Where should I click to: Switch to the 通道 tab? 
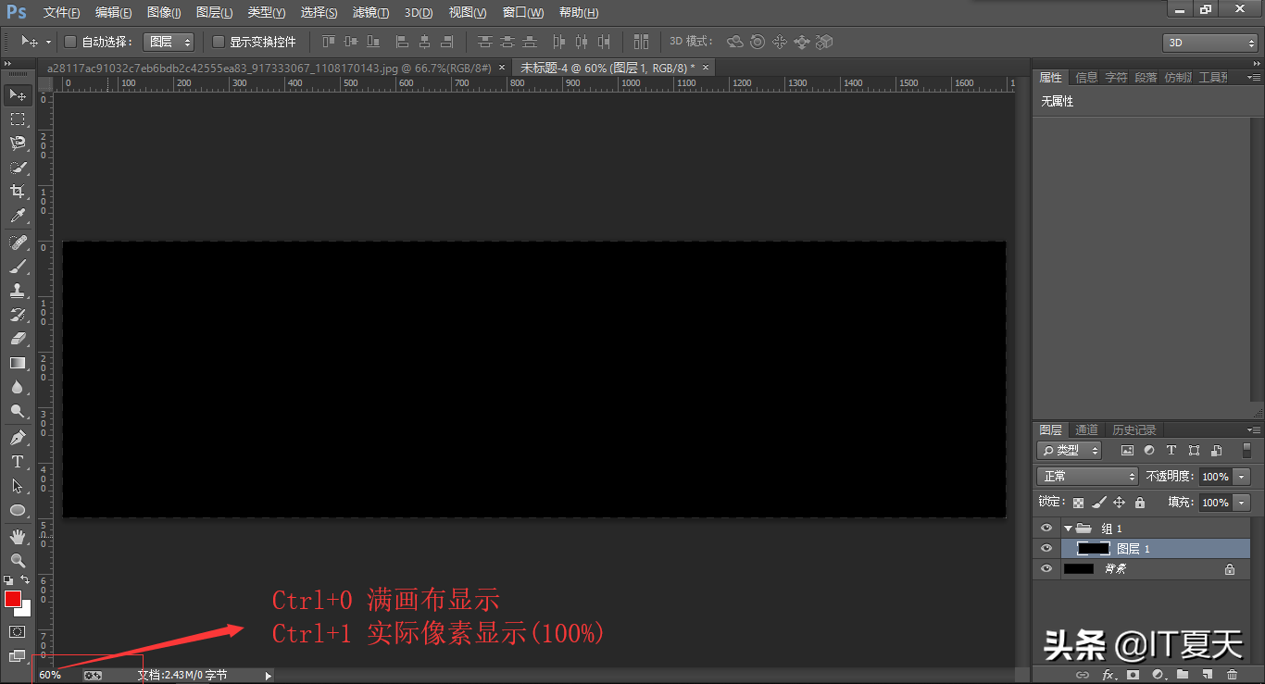point(1086,429)
